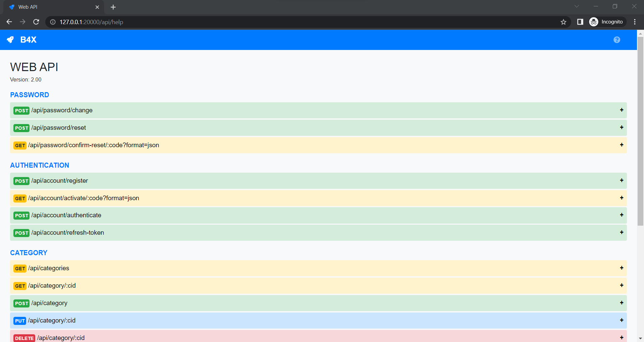Select the PUT badge on /api/category/:cid
Screen dimensions: 644x342
click(x=20, y=321)
